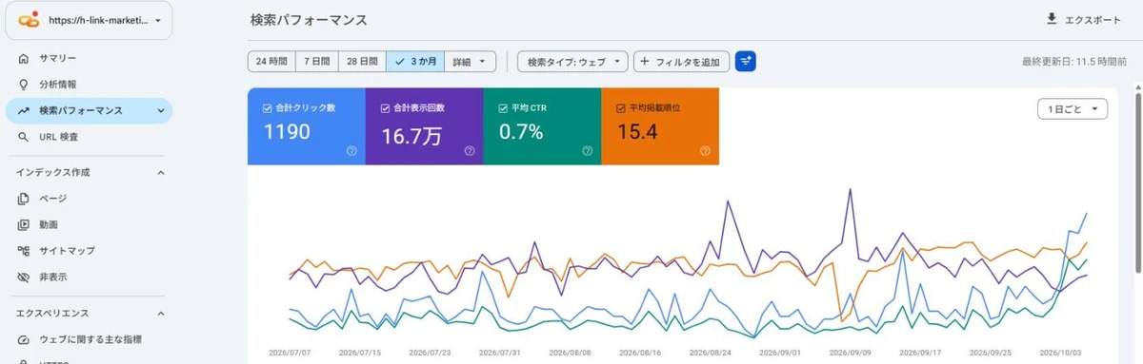
Task: Open サマリー in the sidebar
Action: tap(89, 59)
